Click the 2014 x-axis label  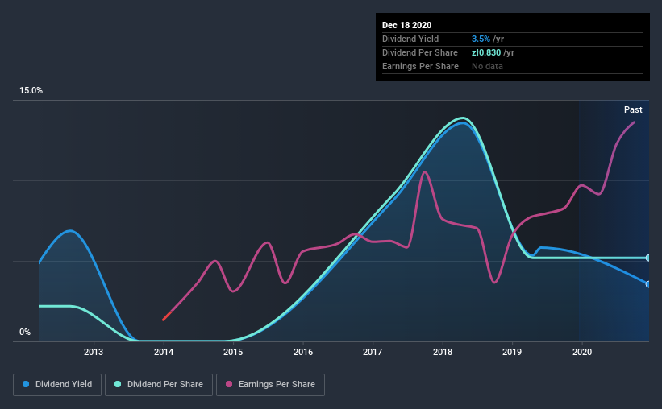pyautogui.click(x=164, y=352)
